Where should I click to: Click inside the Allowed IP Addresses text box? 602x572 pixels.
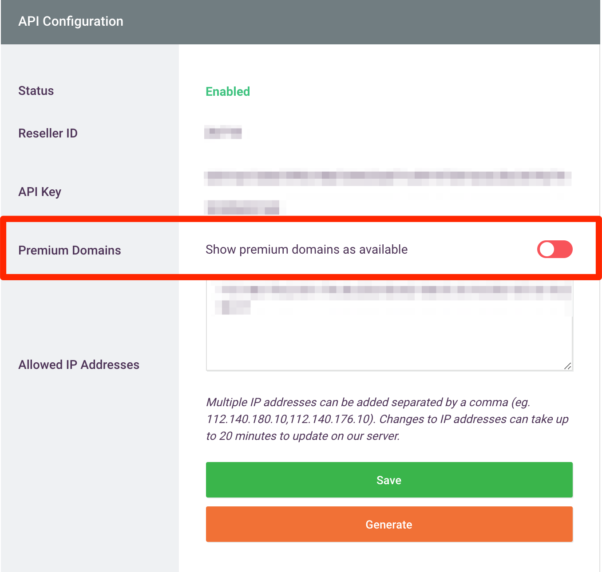pyautogui.click(x=389, y=341)
